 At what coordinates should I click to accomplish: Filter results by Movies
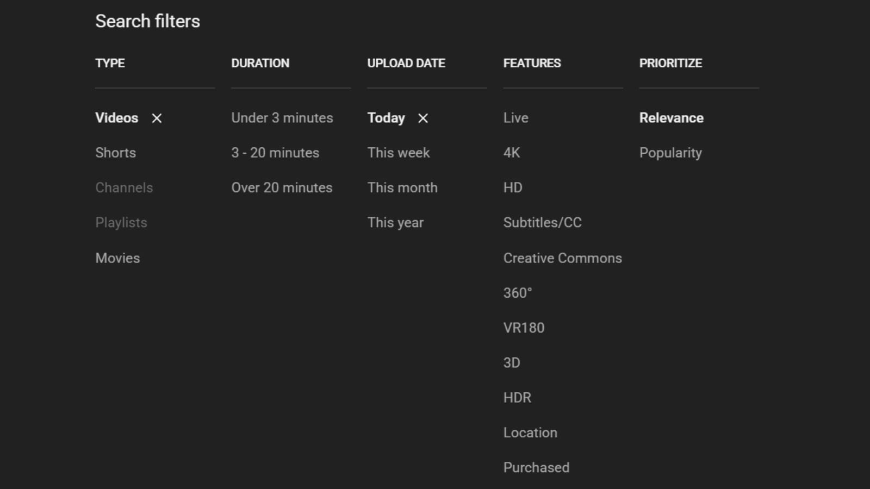point(117,258)
